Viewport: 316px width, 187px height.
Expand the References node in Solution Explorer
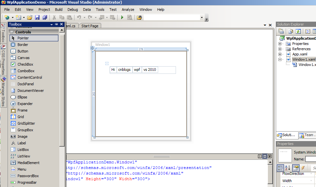pos(280,49)
